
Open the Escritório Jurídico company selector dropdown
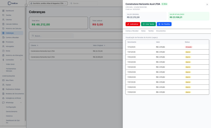(x=48, y=3)
